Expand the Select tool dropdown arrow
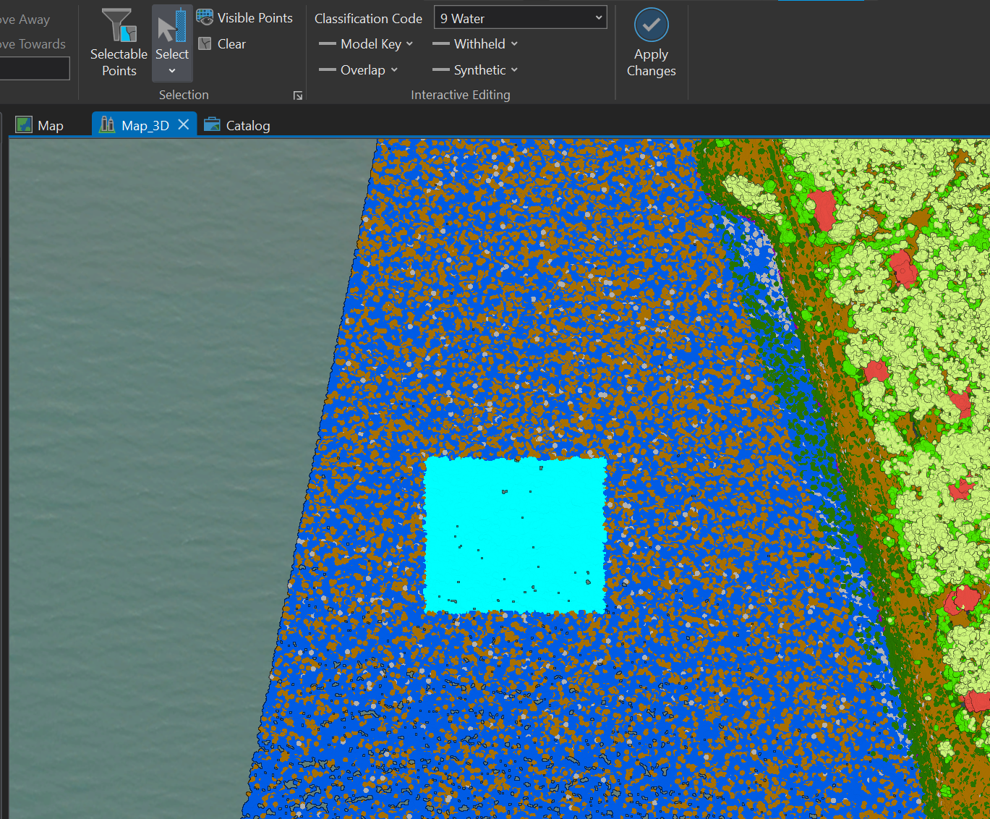Screen dimensions: 990x819 (x=171, y=71)
